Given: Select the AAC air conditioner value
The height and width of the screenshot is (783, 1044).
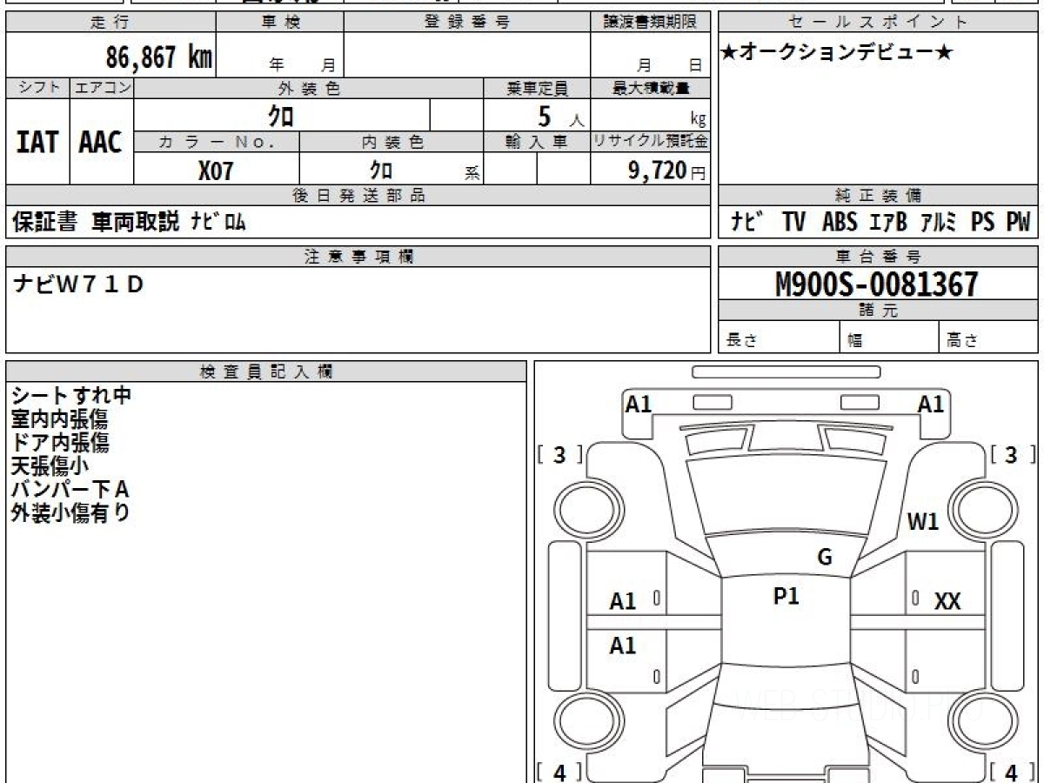Looking at the screenshot, I should pos(102,142).
